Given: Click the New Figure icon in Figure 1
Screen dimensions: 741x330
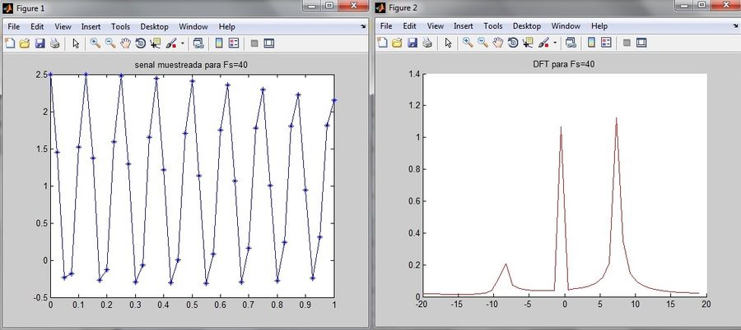Looking at the screenshot, I should (x=10, y=43).
